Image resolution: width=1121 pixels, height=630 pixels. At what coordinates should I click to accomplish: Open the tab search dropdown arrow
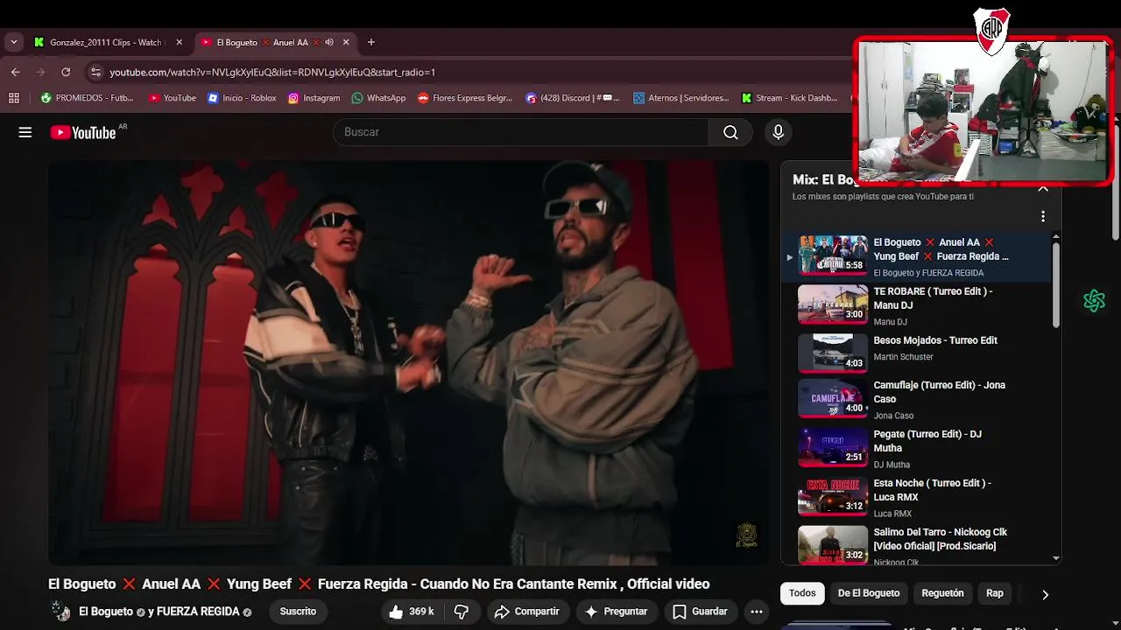click(14, 42)
